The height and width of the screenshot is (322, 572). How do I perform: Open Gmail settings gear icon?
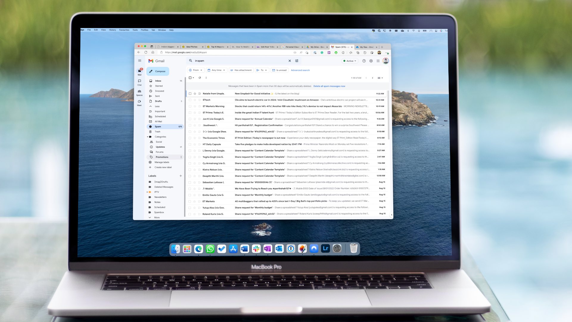point(371,61)
